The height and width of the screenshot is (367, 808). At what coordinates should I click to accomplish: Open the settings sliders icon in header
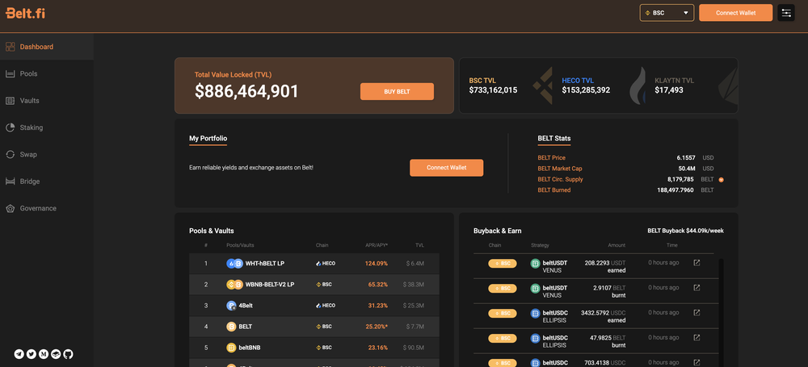[786, 13]
